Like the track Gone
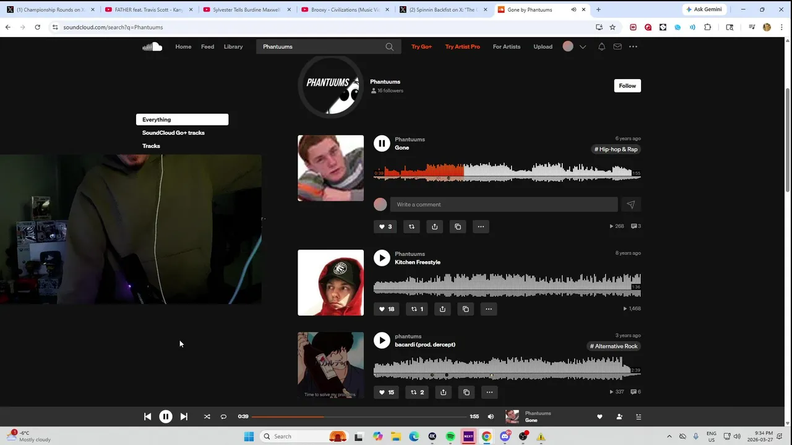 pos(385,226)
